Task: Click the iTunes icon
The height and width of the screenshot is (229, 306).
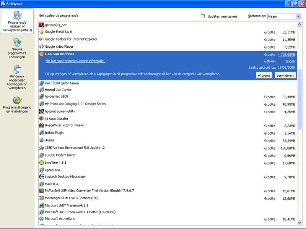Action: pos(41,140)
